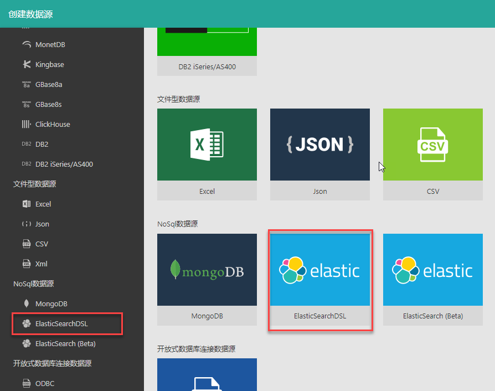Viewport: 495px width, 391px height.
Task: Jump to NoSql数据源 group in the sidebar
Action: [33, 284]
